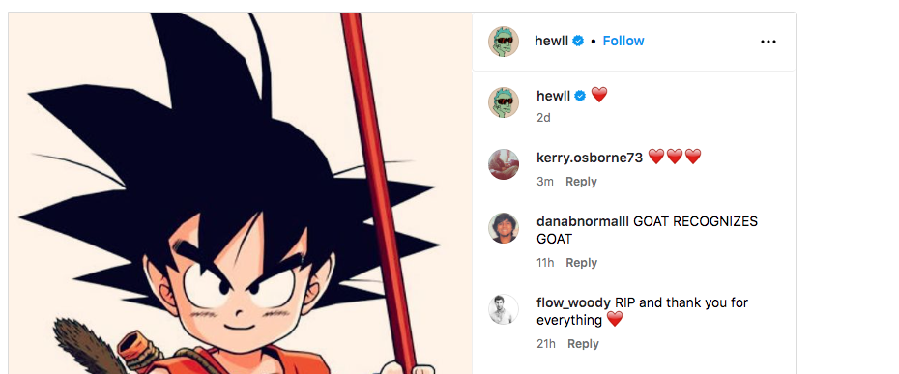Reply to flow_woody's RIP comment
Image resolution: width=899 pixels, height=374 pixels.
click(583, 344)
